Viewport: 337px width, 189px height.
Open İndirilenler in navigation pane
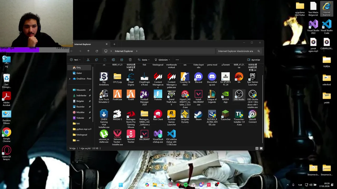click(x=80, y=96)
